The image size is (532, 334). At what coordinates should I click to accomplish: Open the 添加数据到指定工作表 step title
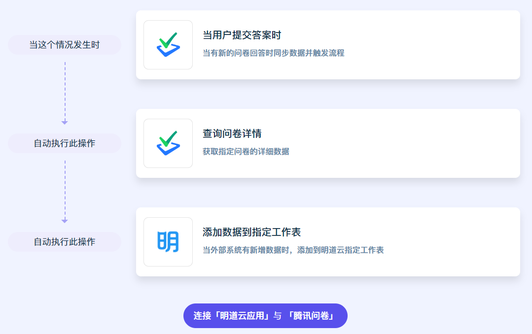pos(251,233)
